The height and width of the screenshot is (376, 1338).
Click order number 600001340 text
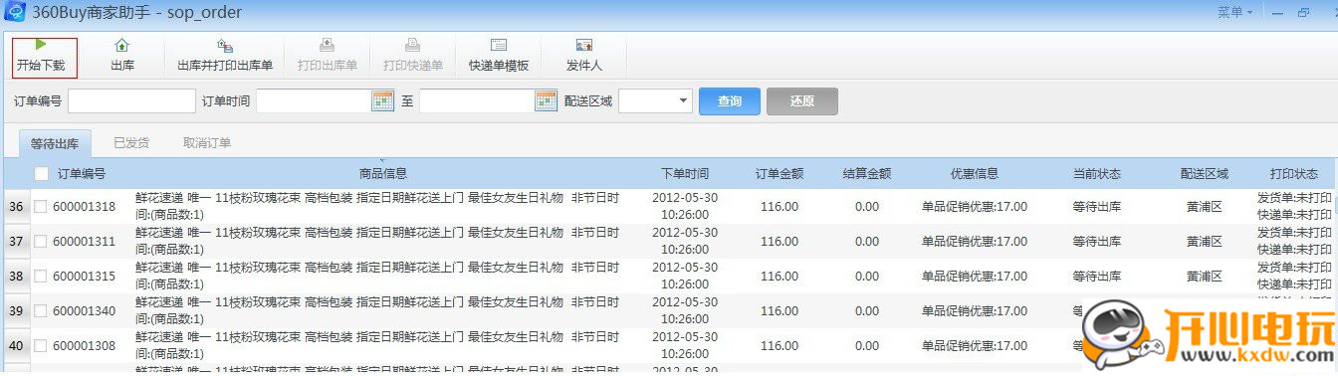point(85,311)
